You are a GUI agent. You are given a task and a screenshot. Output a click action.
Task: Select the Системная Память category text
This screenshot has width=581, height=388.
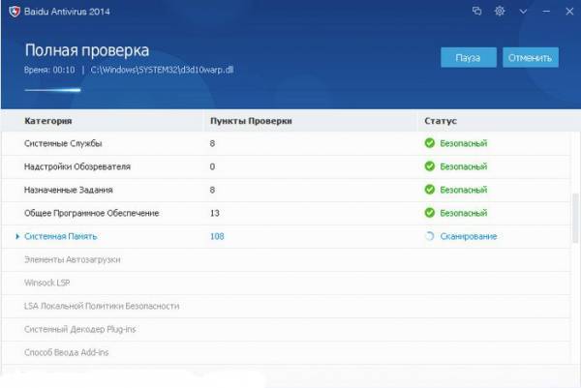pyautogui.click(x=60, y=236)
